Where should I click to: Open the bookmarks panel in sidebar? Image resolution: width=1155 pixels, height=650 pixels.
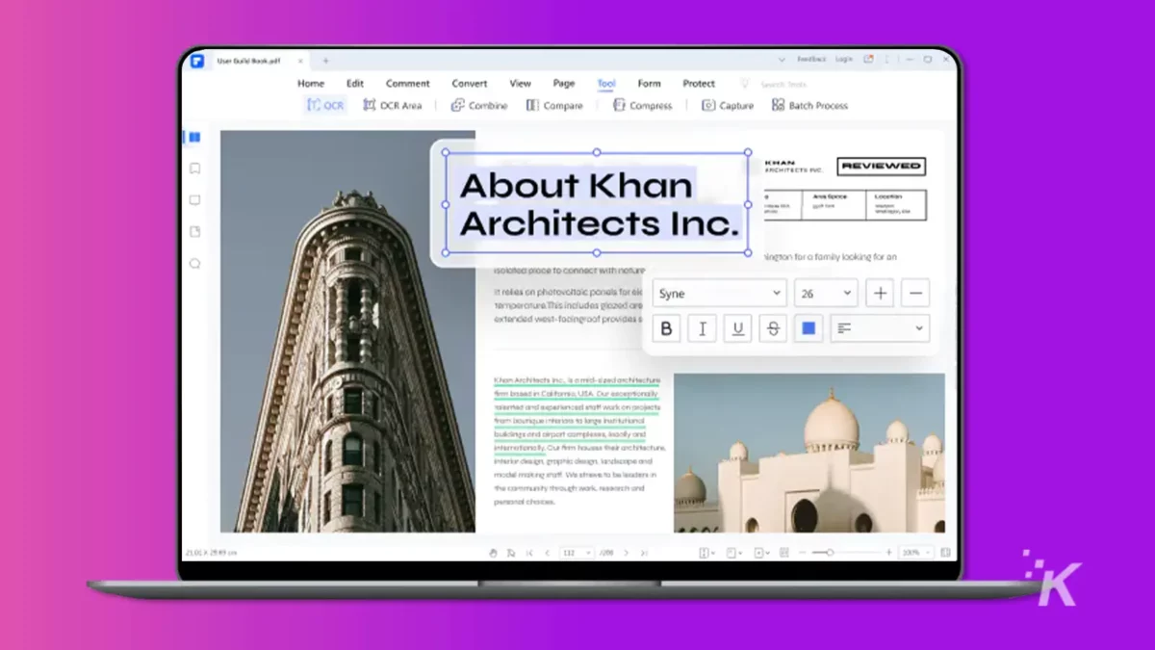(x=194, y=169)
